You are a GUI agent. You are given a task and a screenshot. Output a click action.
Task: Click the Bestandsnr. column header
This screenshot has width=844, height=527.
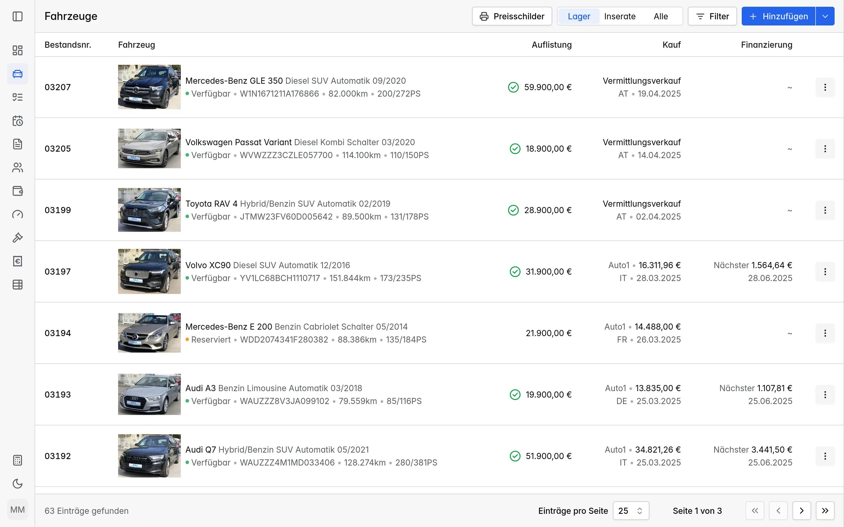point(68,45)
